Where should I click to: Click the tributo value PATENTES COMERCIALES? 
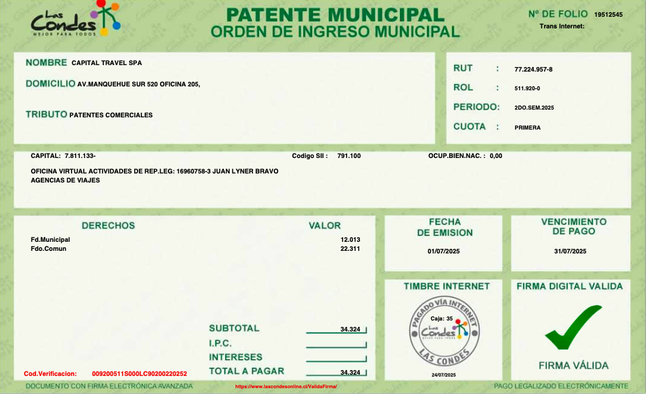tap(111, 115)
